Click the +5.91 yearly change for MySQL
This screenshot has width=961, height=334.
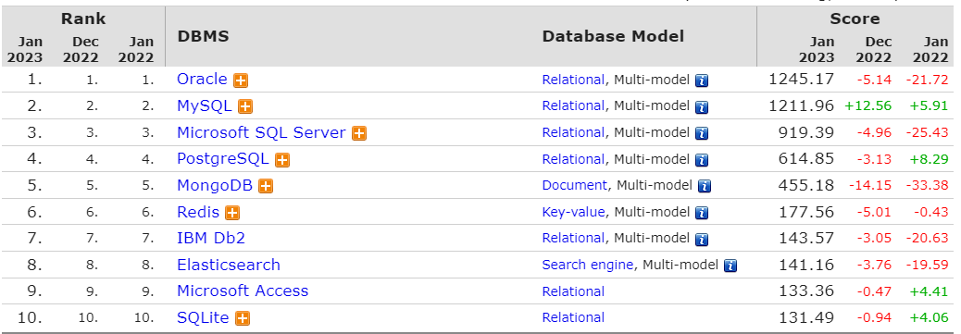(930, 106)
